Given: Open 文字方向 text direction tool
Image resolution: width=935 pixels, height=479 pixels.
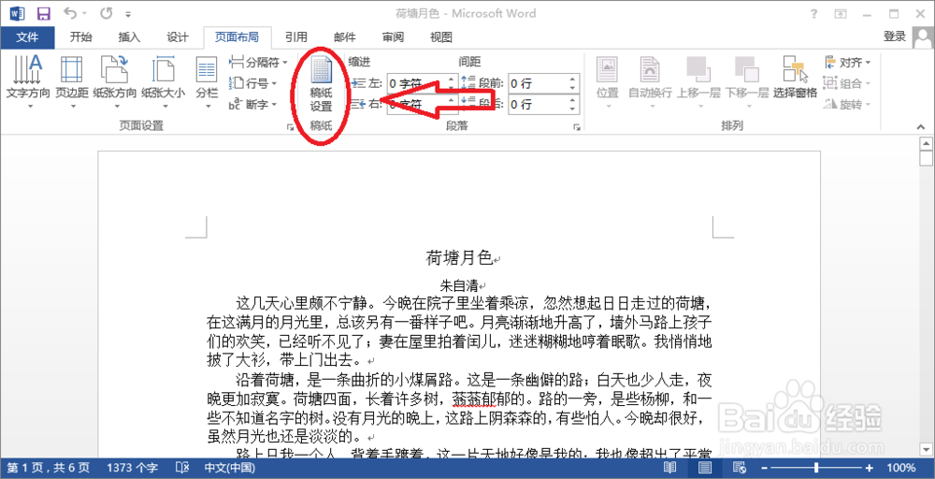Looking at the screenshot, I should point(28,81).
